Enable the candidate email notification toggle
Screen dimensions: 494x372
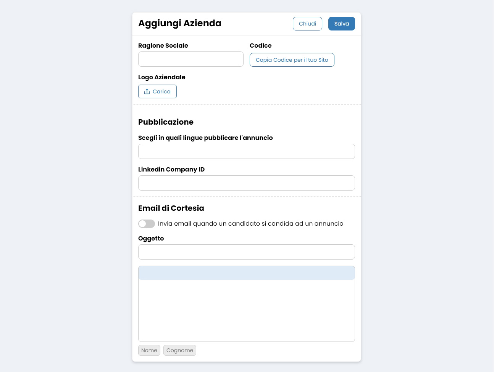pos(147,224)
